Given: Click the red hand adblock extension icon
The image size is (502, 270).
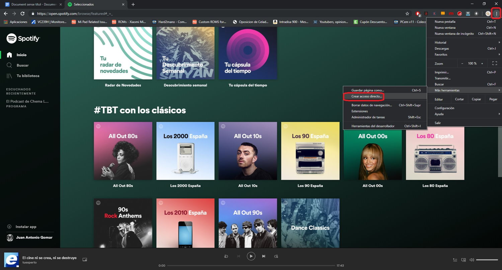Looking at the screenshot, I should click(x=418, y=14).
